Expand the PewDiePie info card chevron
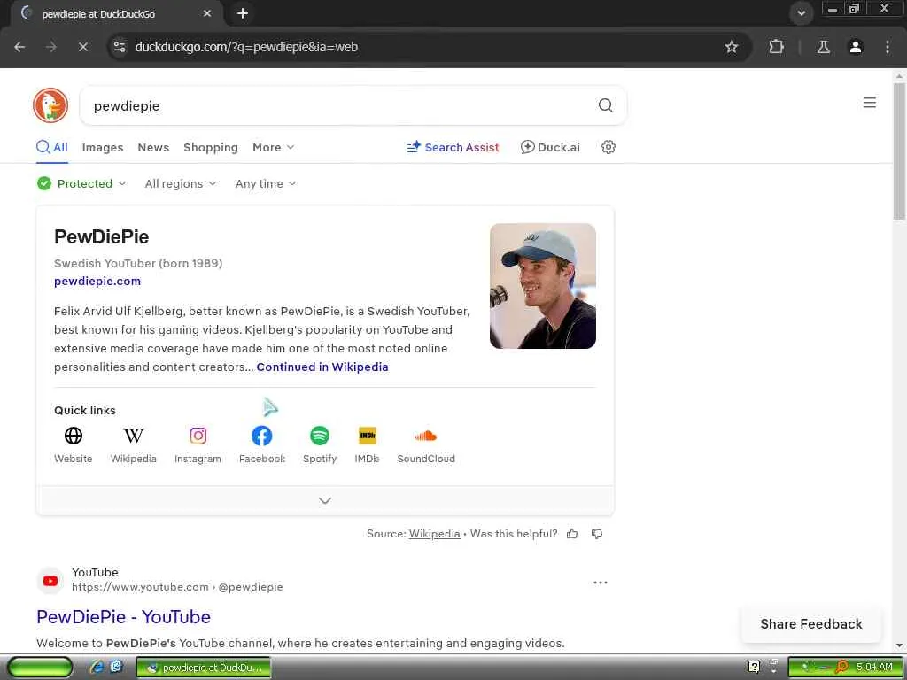 click(325, 501)
